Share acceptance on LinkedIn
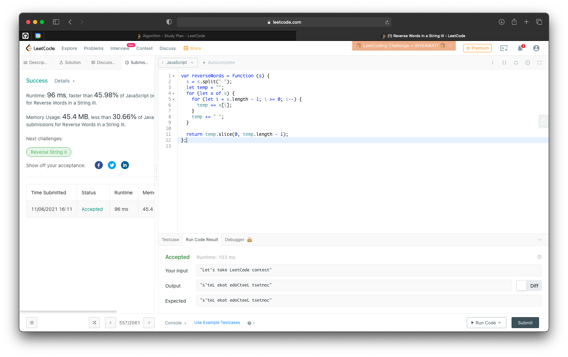The image size is (568, 357). click(125, 165)
